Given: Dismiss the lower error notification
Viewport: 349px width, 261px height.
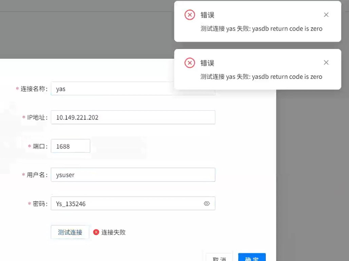Looking at the screenshot, I should pyautogui.click(x=326, y=62).
